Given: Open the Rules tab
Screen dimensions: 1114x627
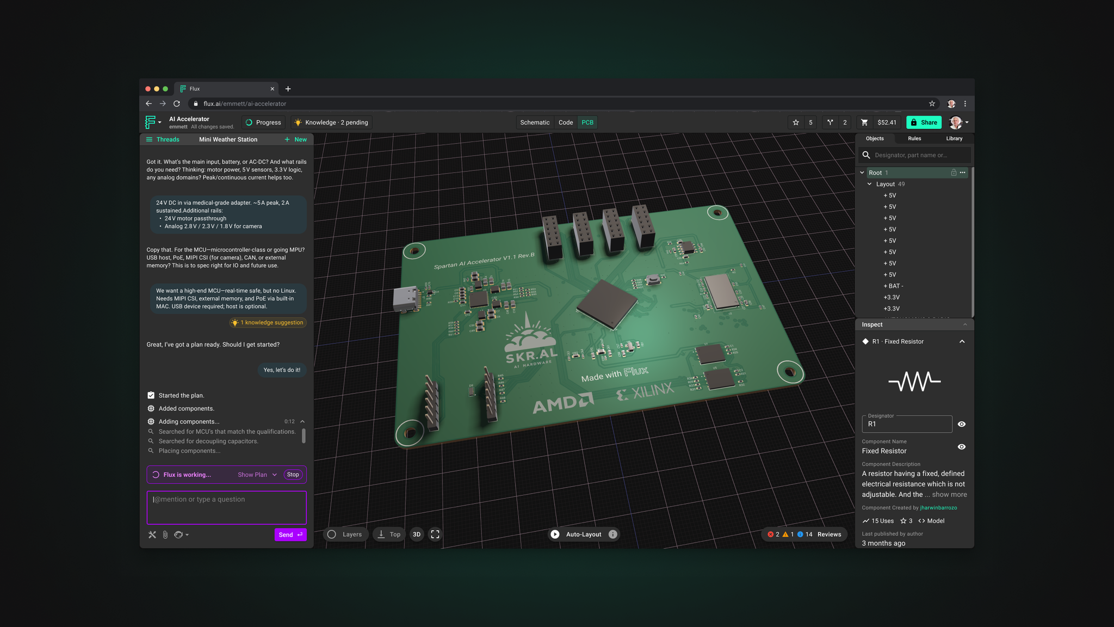Looking at the screenshot, I should [x=914, y=139].
